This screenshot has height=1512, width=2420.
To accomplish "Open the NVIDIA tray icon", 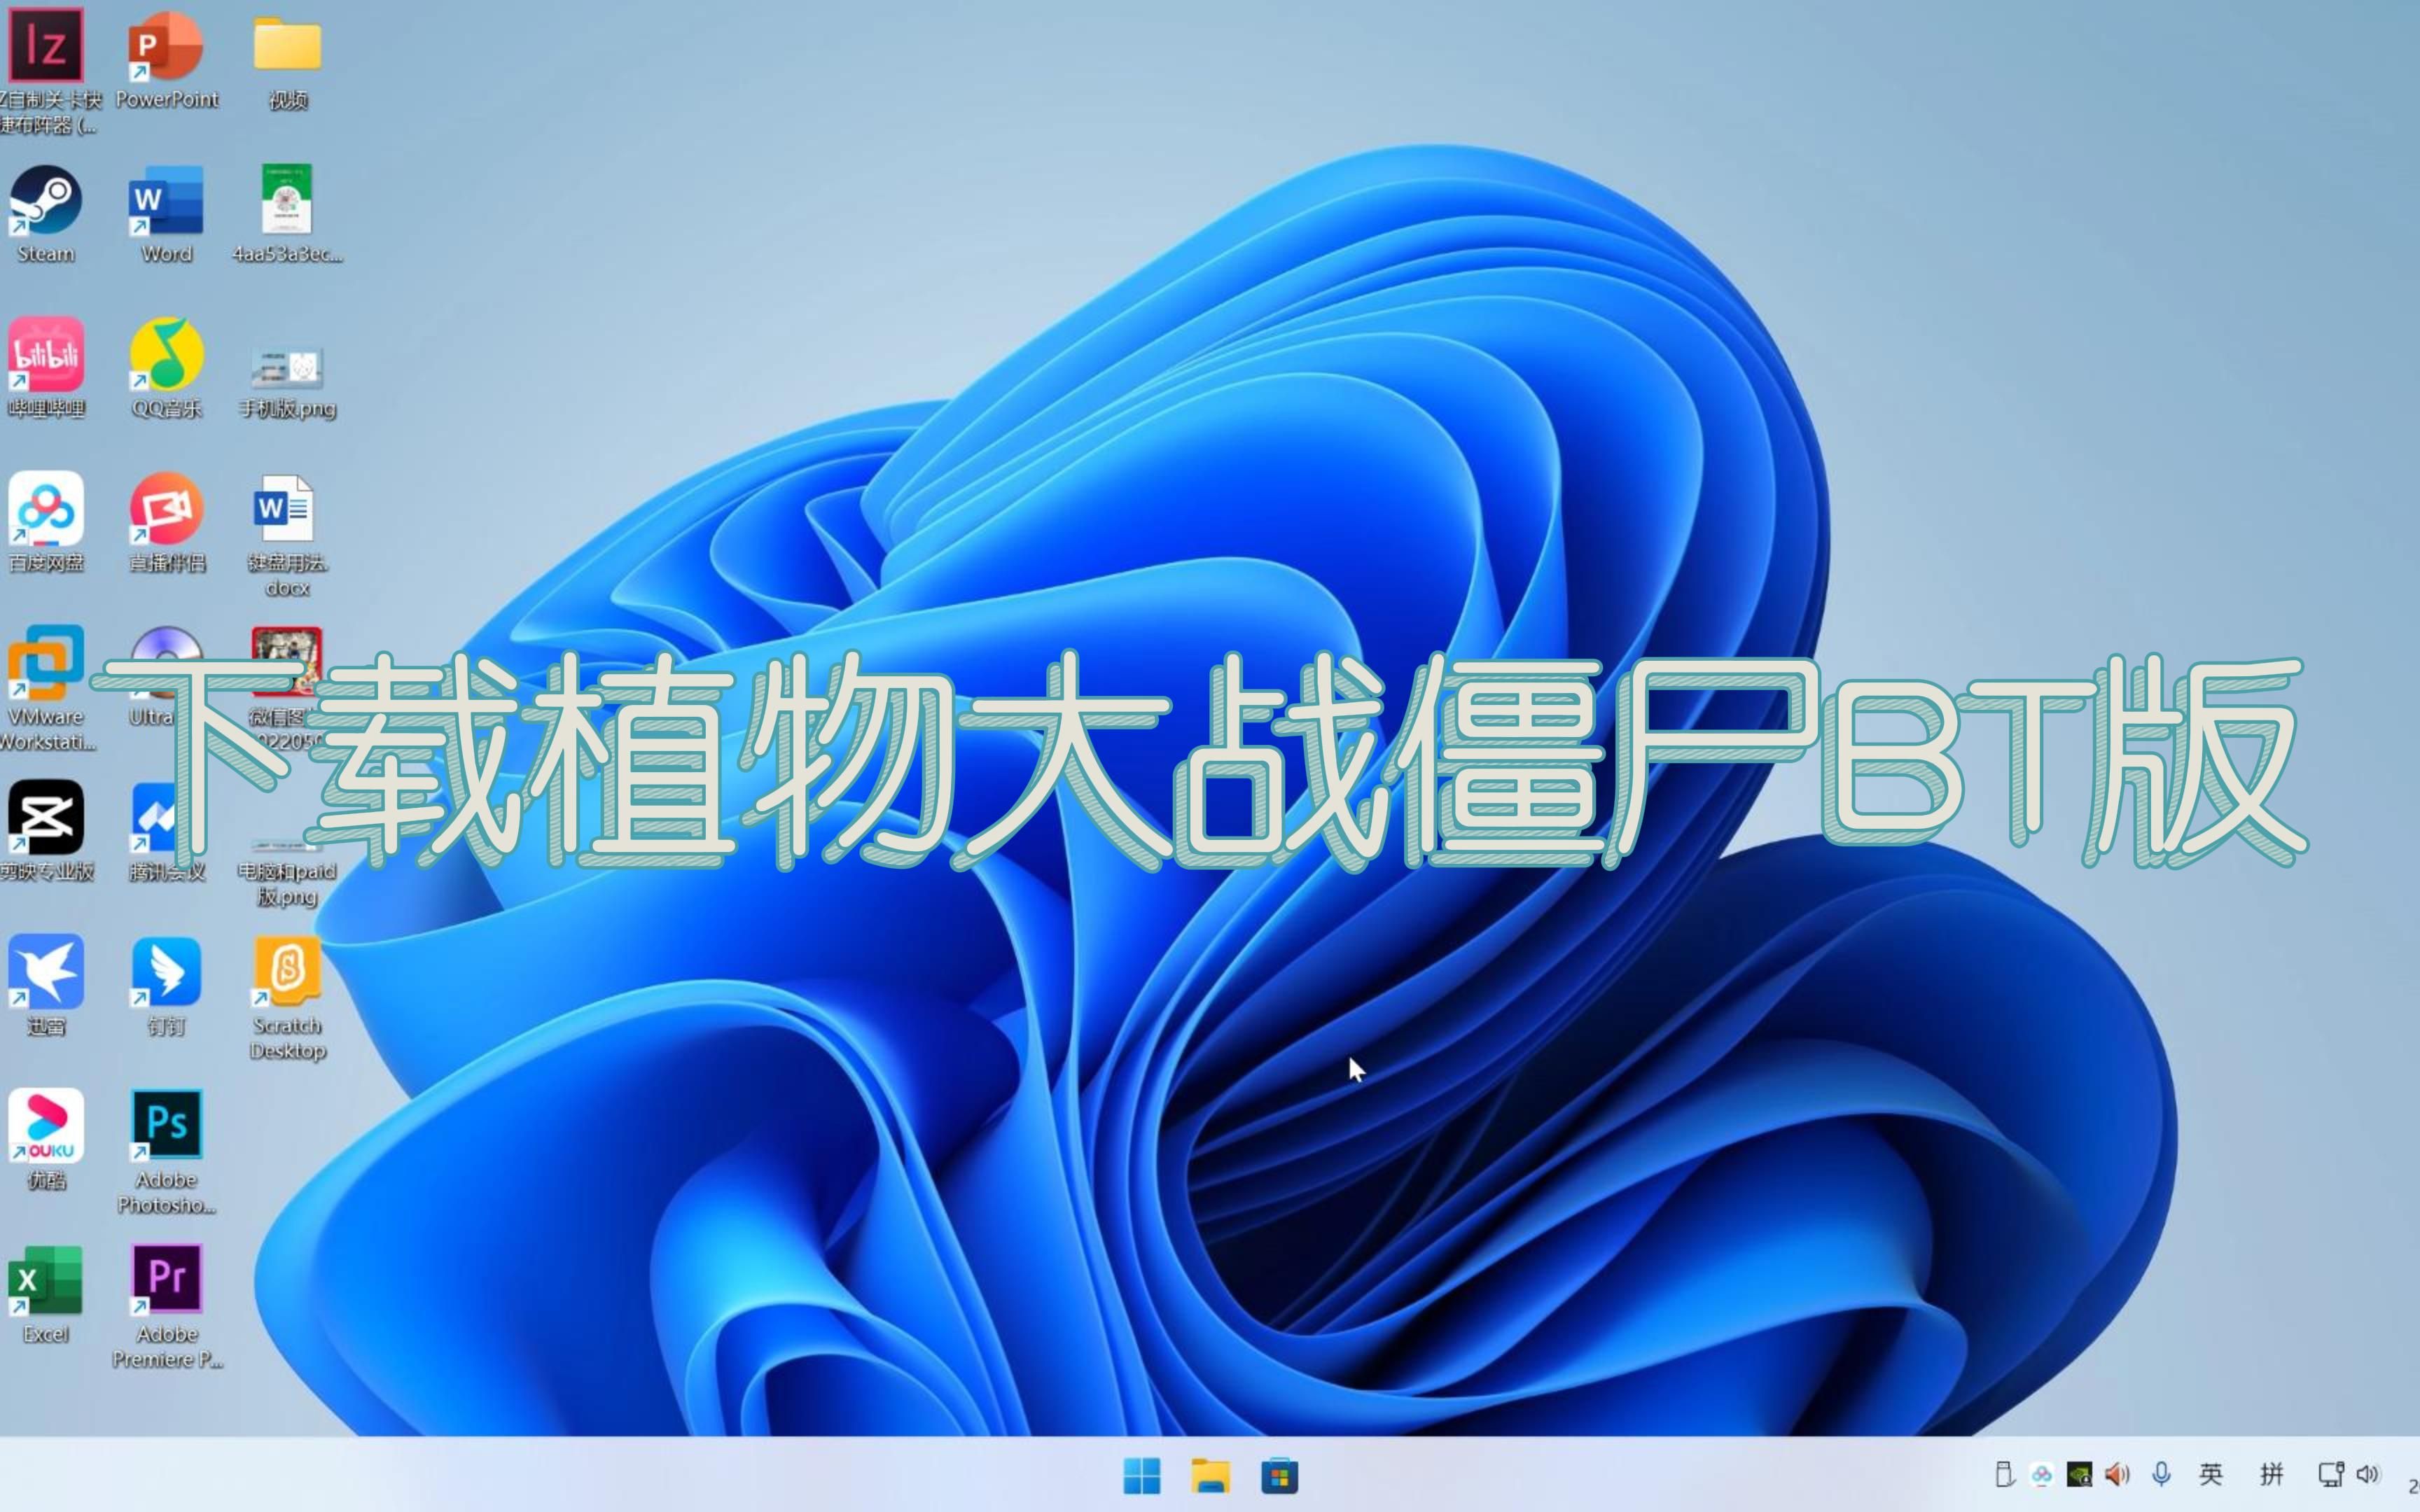I will coord(2079,1474).
